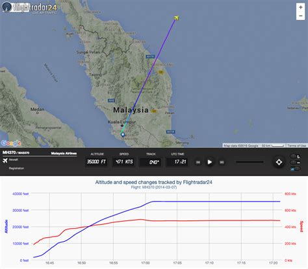Viewport: 308px width, 269px height.
Task: Click the Medan city label on the map
Action: pyautogui.click(x=37, y=110)
